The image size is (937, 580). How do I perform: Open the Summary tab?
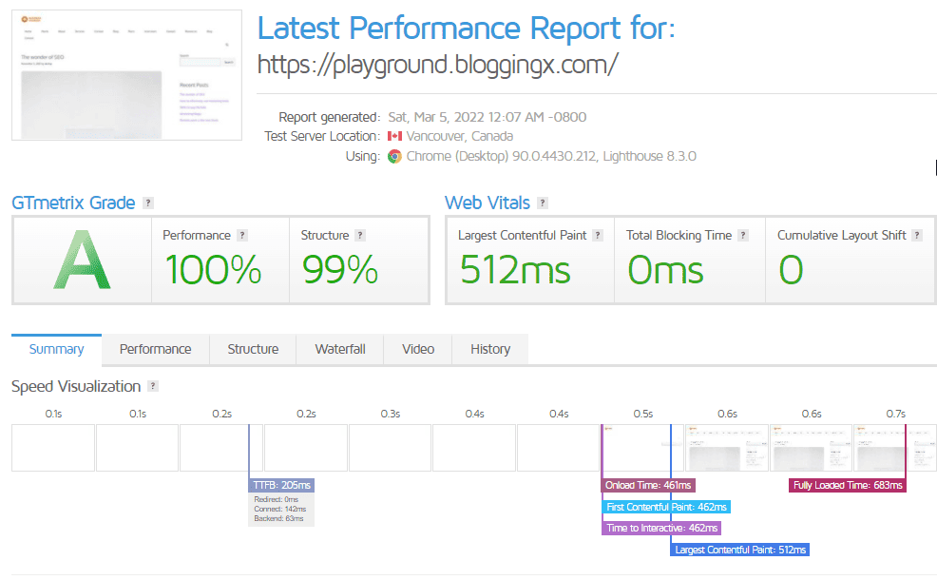click(x=56, y=349)
